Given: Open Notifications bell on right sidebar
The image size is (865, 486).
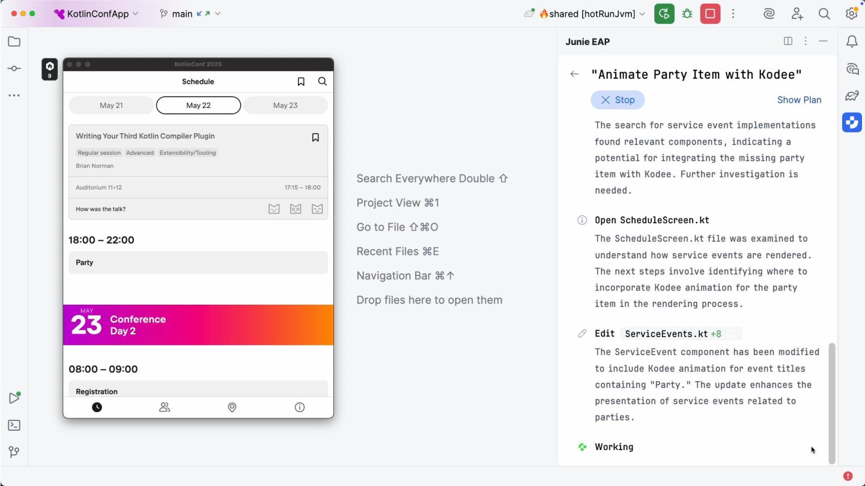Looking at the screenshot, I should coord(852,41).
